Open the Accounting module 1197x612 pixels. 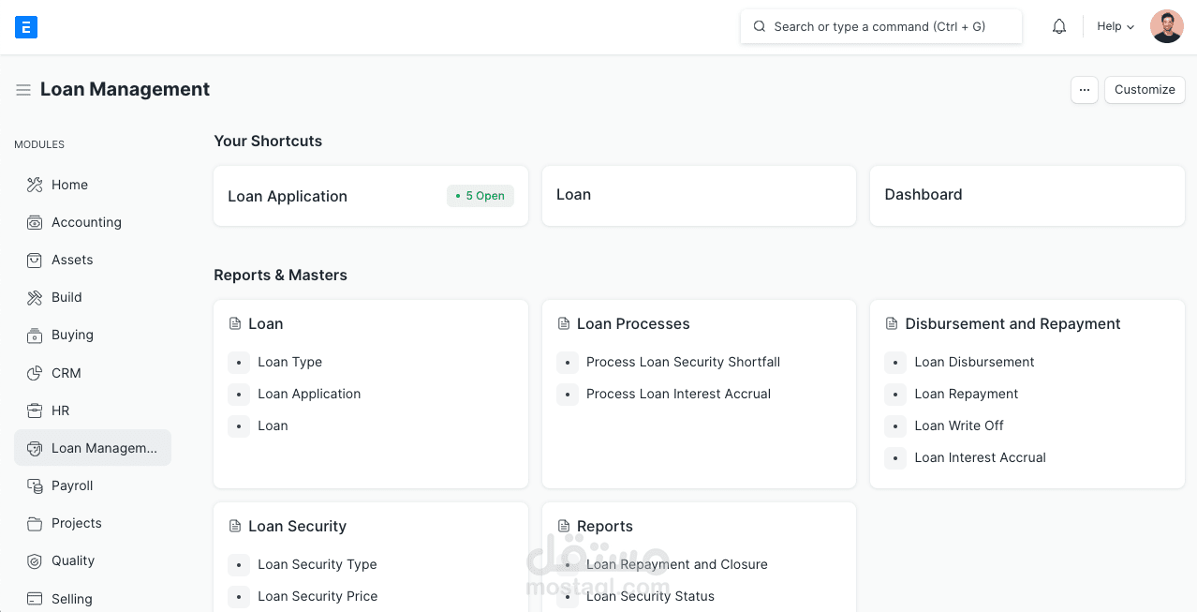[85, 222]
